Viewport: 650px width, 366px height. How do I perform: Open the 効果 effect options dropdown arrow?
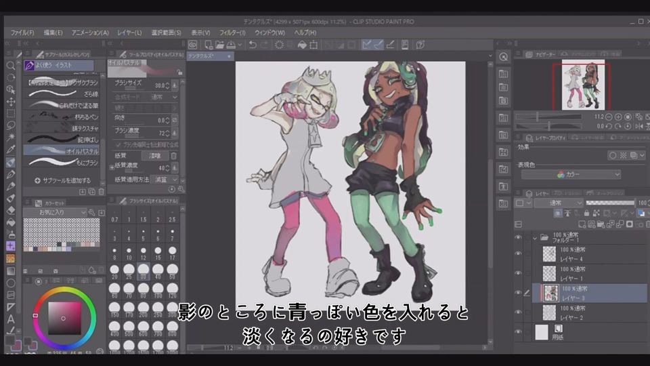pyautogui.click(x=642, y=156)
